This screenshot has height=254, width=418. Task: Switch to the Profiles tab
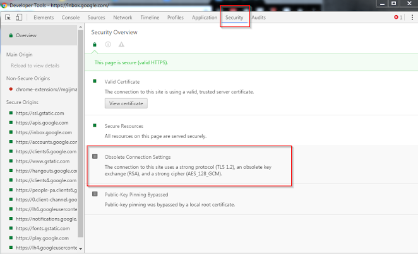pyautogui.click(x=176, y=18)
